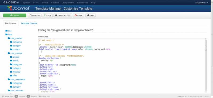Click the red Close button

pyautogui.click(x=78, y=15)
